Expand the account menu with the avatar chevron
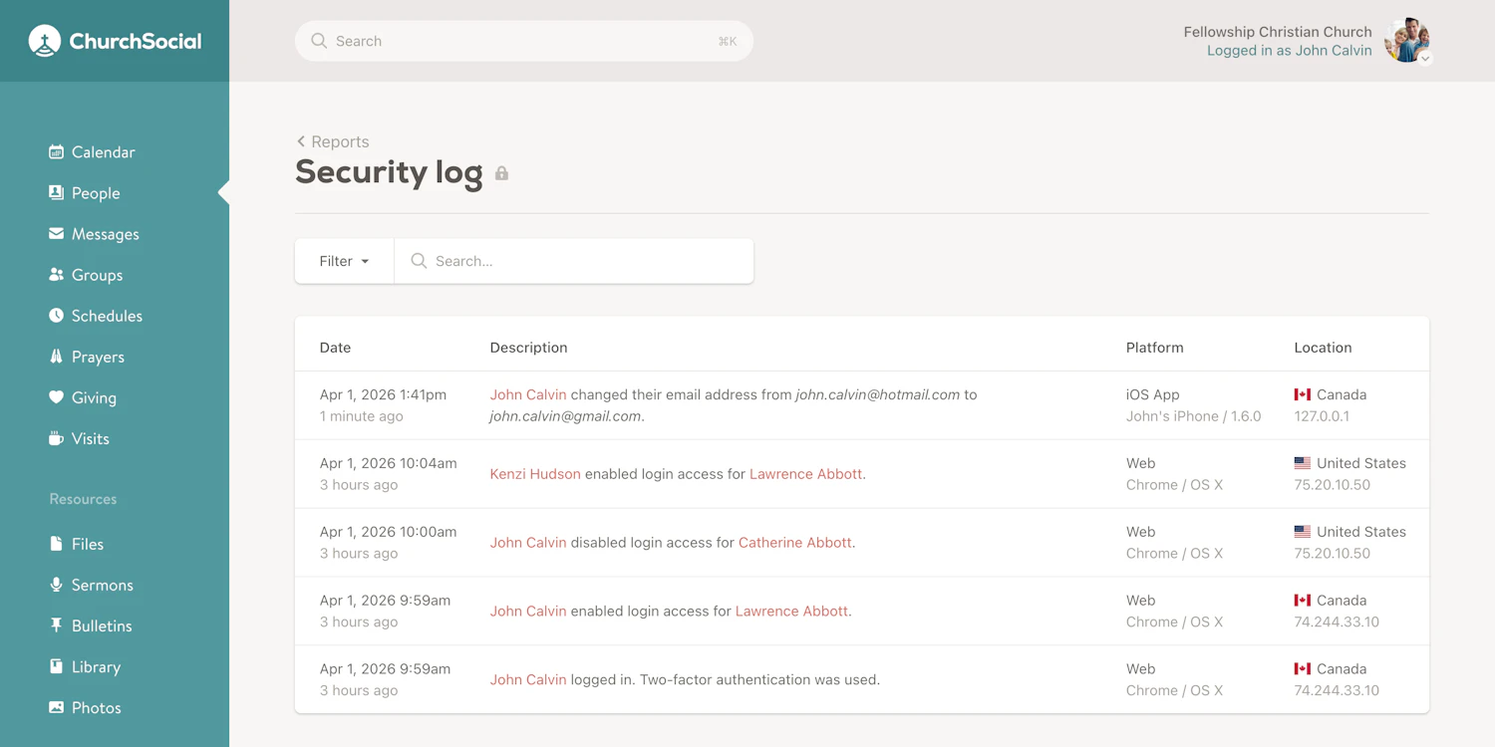 pyautogui.click(x=1425, y=60)
